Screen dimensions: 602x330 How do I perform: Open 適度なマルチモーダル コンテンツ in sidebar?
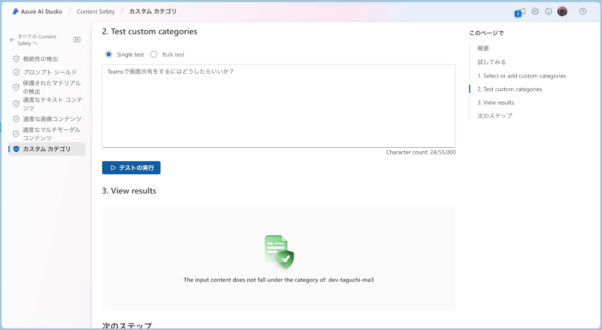pyautogui.click(x=52, y=134)
